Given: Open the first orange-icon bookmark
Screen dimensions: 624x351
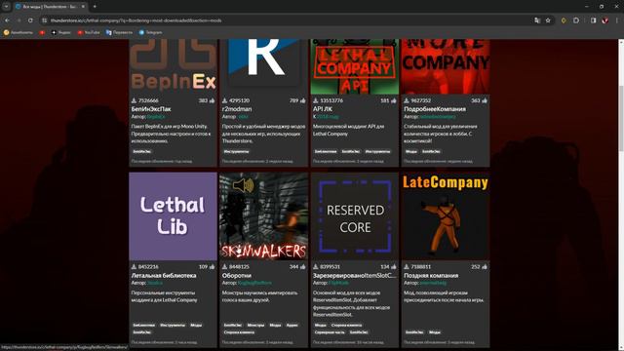Looking at the screenshot, I should 18,32.
